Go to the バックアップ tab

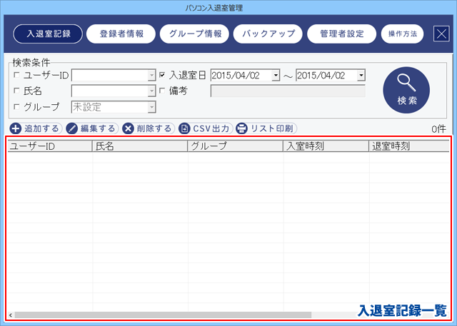[268, 34]
